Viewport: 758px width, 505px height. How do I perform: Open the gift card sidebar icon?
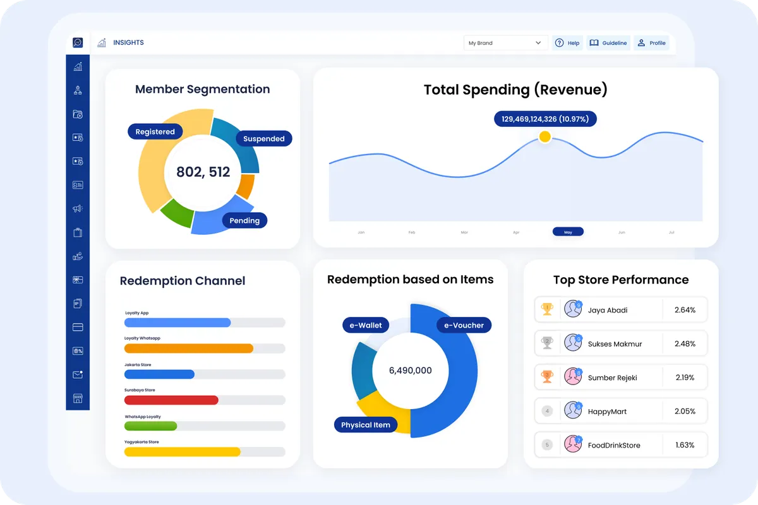(x=78, y=280)
